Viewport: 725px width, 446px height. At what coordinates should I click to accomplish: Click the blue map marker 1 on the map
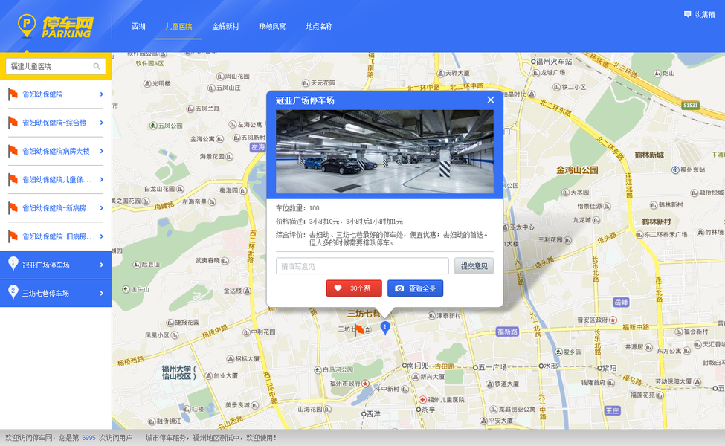pyautogui.click(x=384, y=328)
